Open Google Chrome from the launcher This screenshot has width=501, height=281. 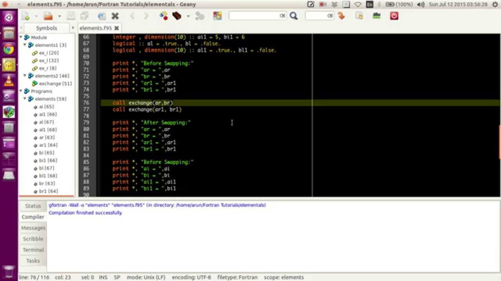click(9, 49)
